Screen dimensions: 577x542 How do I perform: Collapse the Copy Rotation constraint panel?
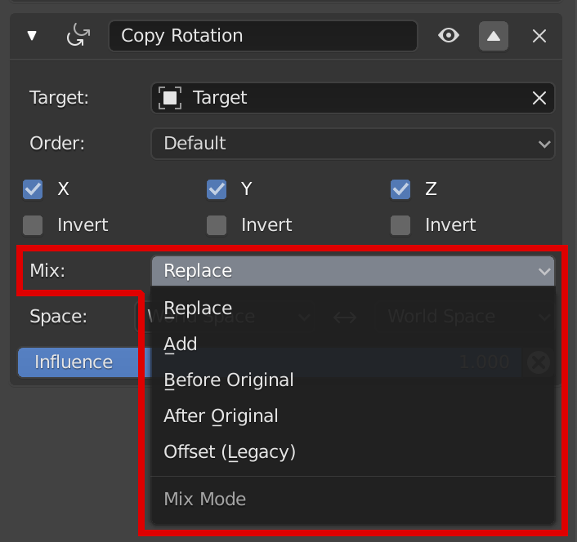(32, 36)
